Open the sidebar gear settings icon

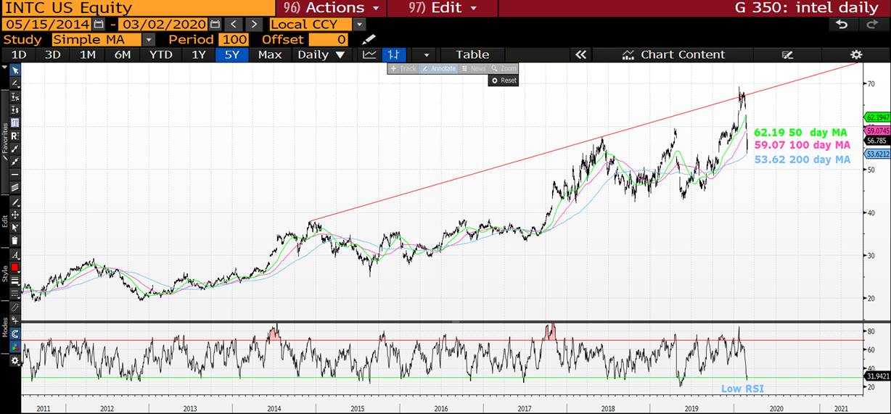pos(15,360)
